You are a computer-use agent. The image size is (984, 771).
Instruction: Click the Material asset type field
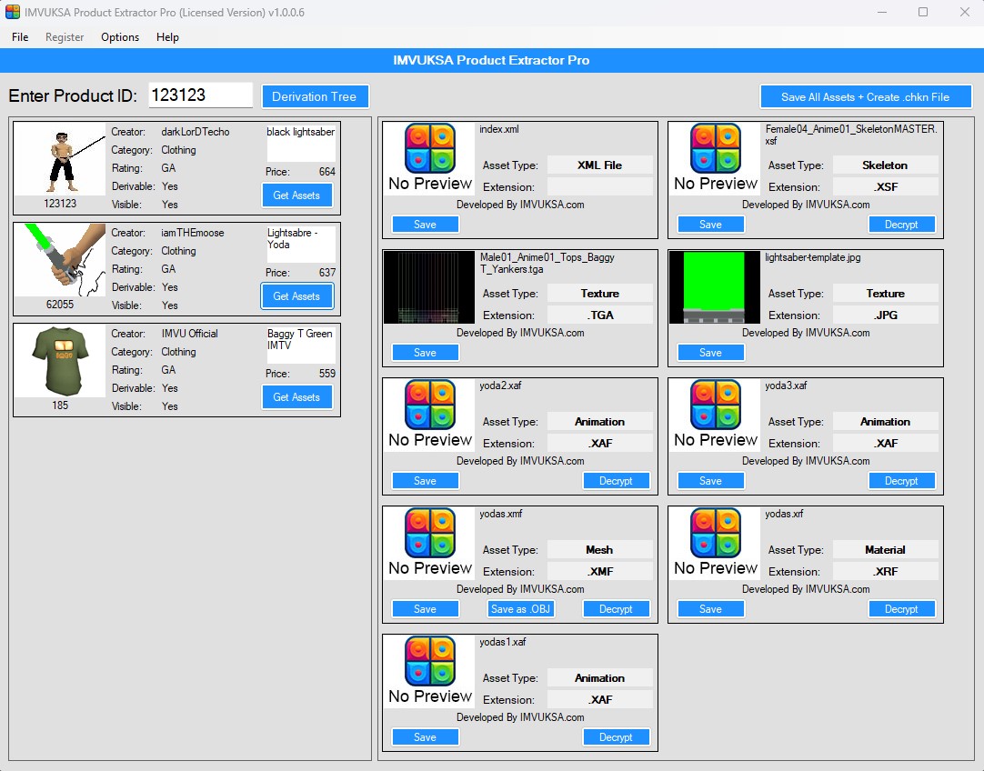pyautogui.click(x=885, y=550)
